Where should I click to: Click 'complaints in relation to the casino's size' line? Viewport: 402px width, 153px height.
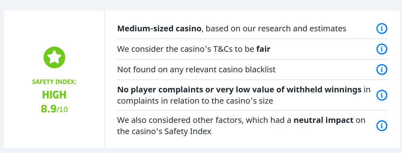(x=195, y=101)
